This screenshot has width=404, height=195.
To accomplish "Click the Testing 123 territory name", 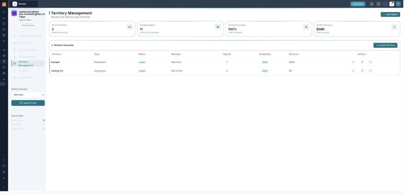I will point(57,71).
